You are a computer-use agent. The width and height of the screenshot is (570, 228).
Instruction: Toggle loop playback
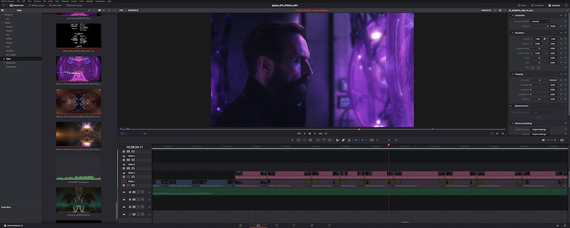(x=326, y=133)
